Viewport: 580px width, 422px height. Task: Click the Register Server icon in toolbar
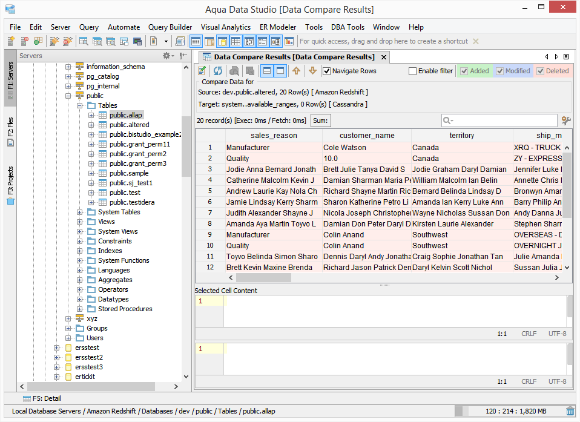[11, 41]
